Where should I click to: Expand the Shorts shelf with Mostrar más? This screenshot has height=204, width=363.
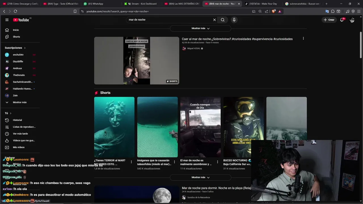click(x=201, y=177)
